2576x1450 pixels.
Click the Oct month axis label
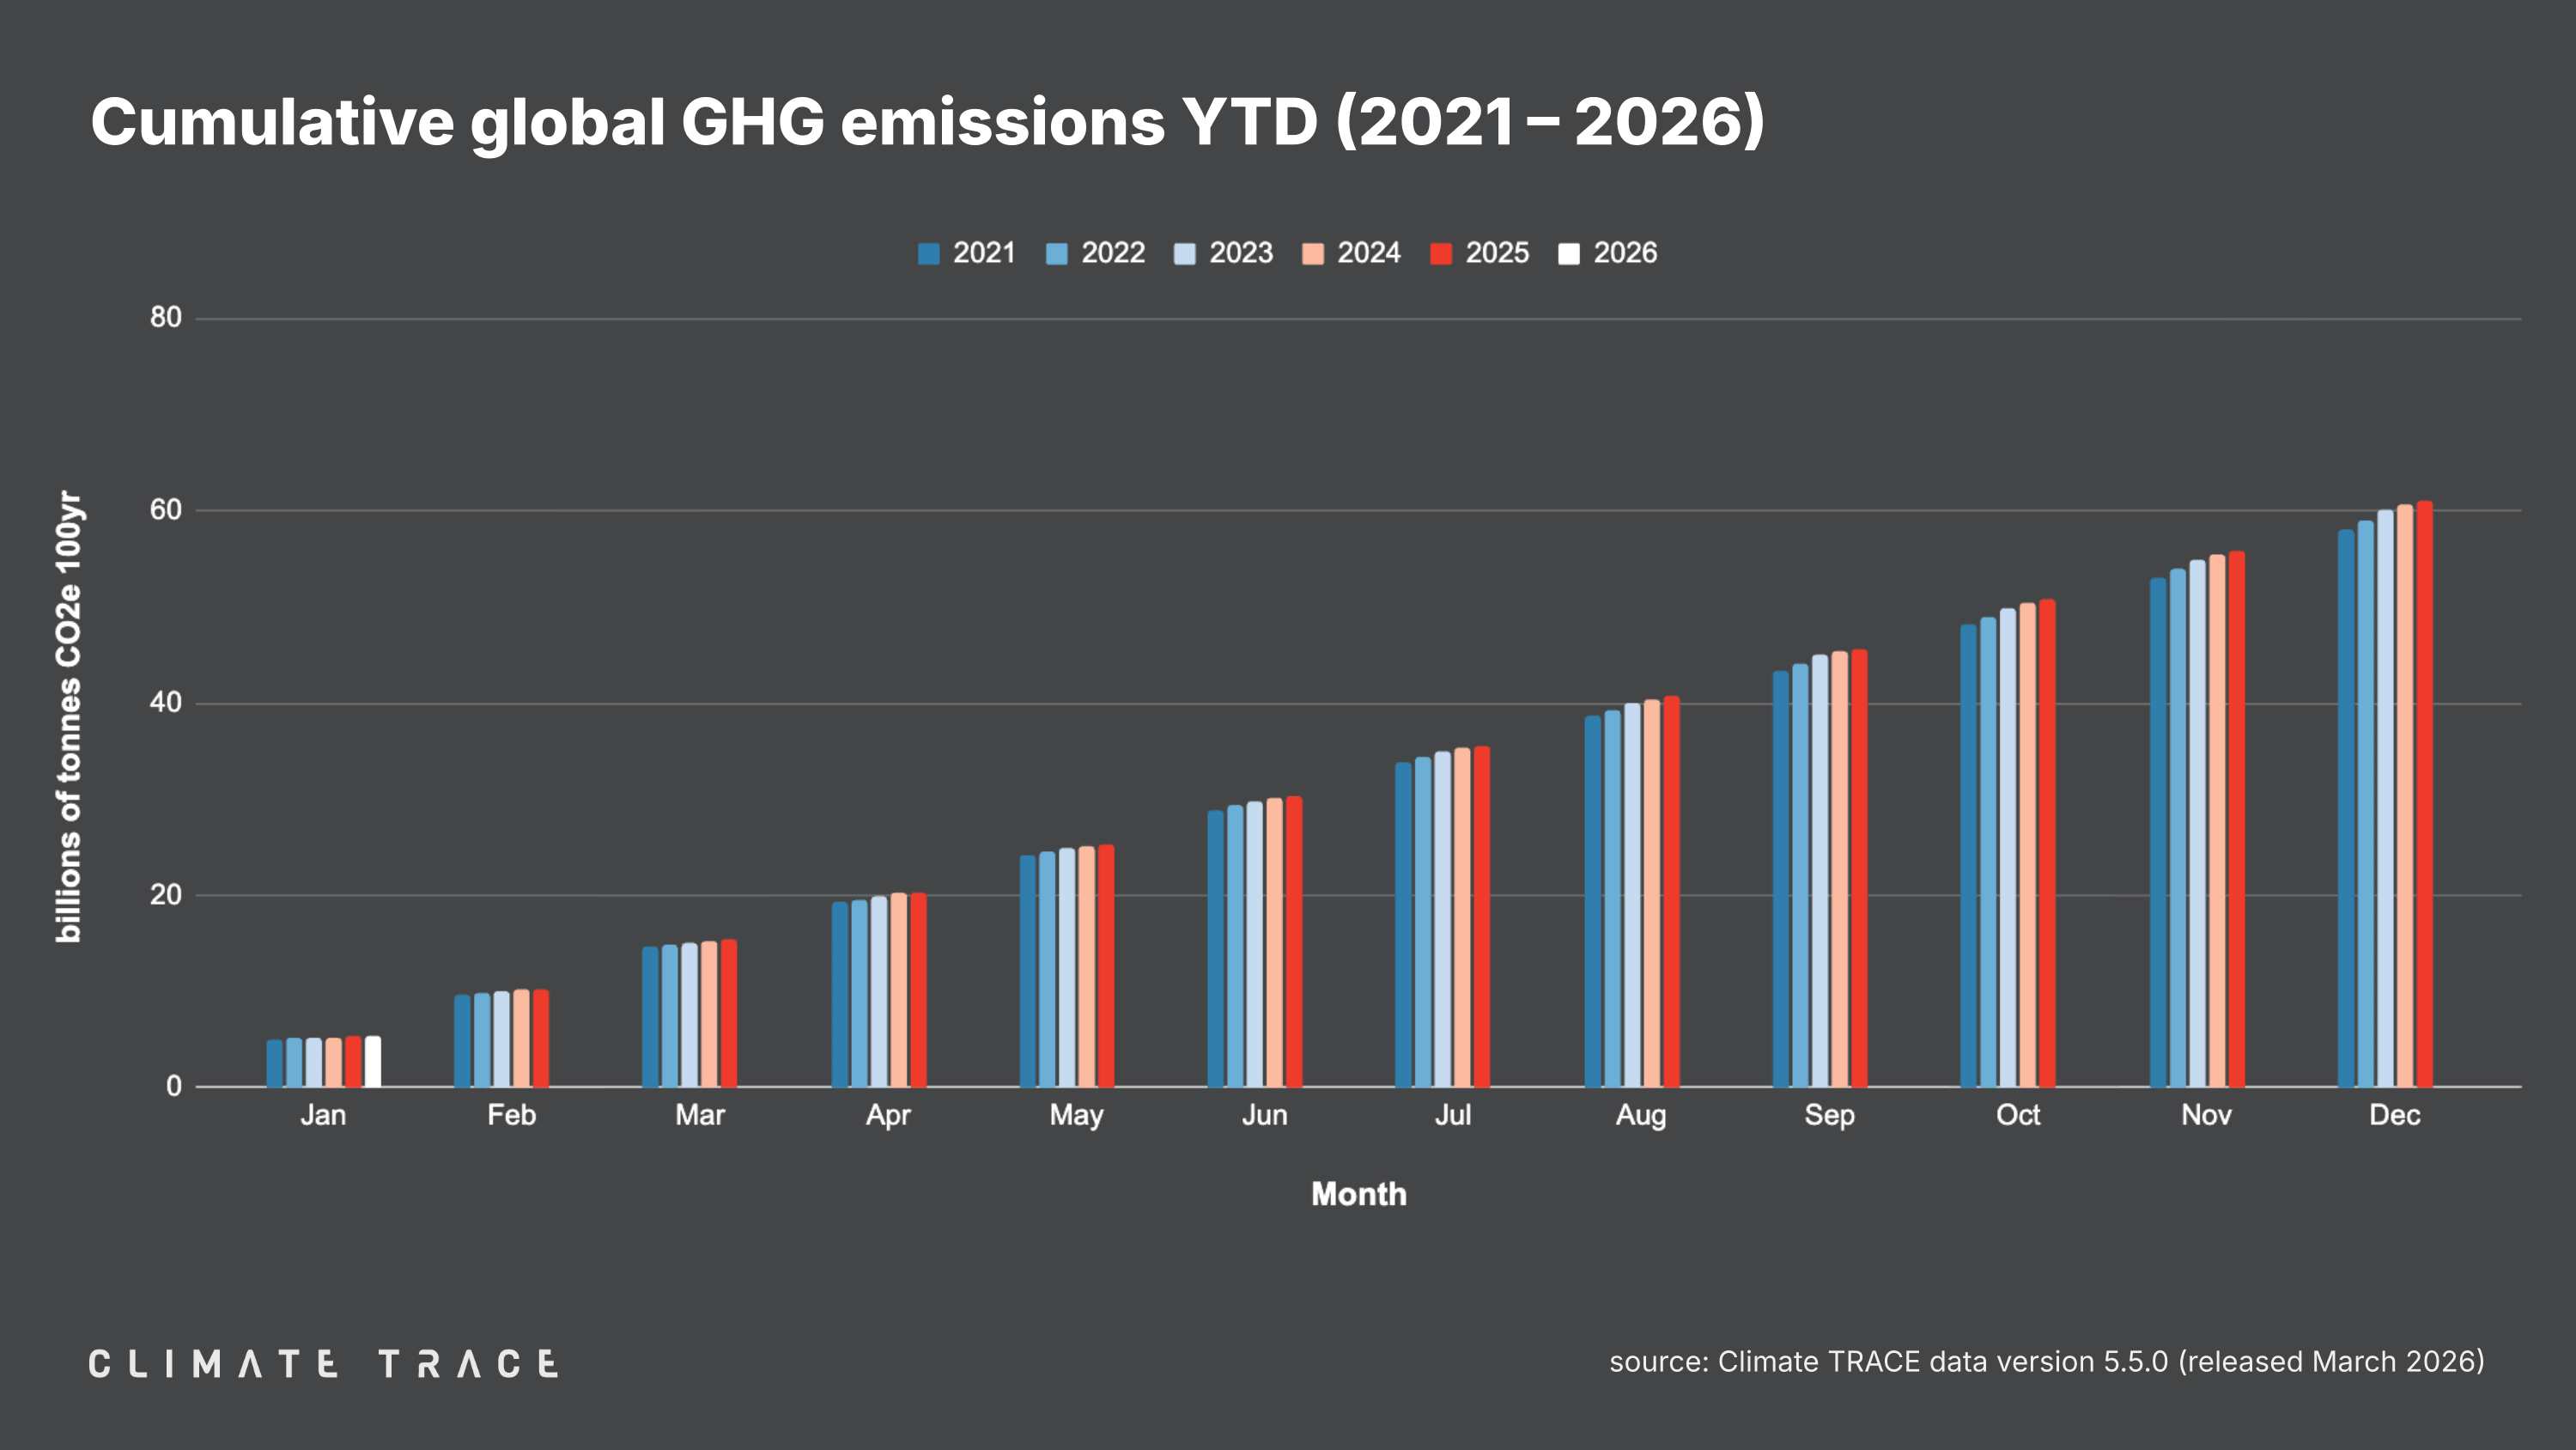pyautogui.click(x=2017, y=1115)
